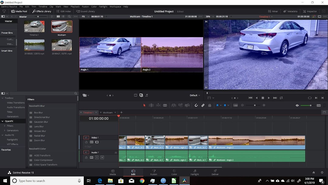
Task: Open the Mixer panel
Action: click(x=273, y=11)
